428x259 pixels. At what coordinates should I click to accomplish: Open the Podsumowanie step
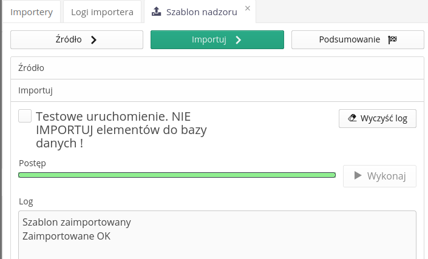tap(358, 40)
